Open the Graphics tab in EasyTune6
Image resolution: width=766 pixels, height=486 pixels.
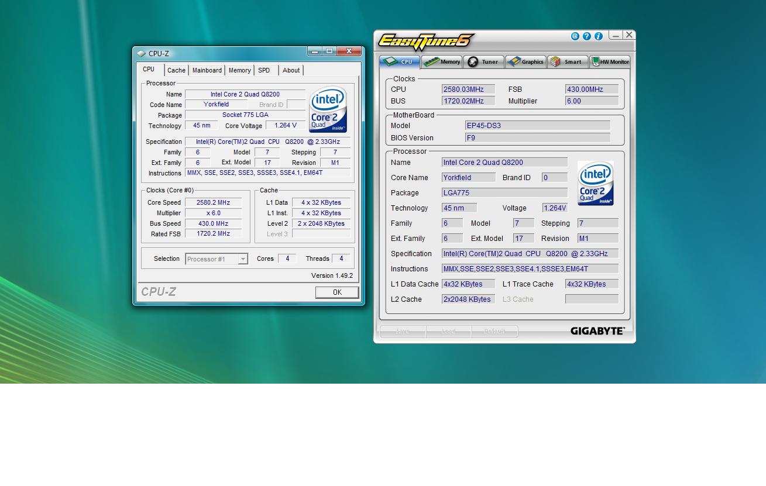[526, 62]
